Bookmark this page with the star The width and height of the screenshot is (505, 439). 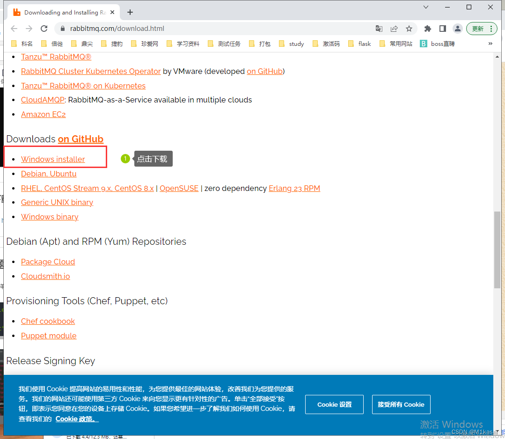click(409, 29)
